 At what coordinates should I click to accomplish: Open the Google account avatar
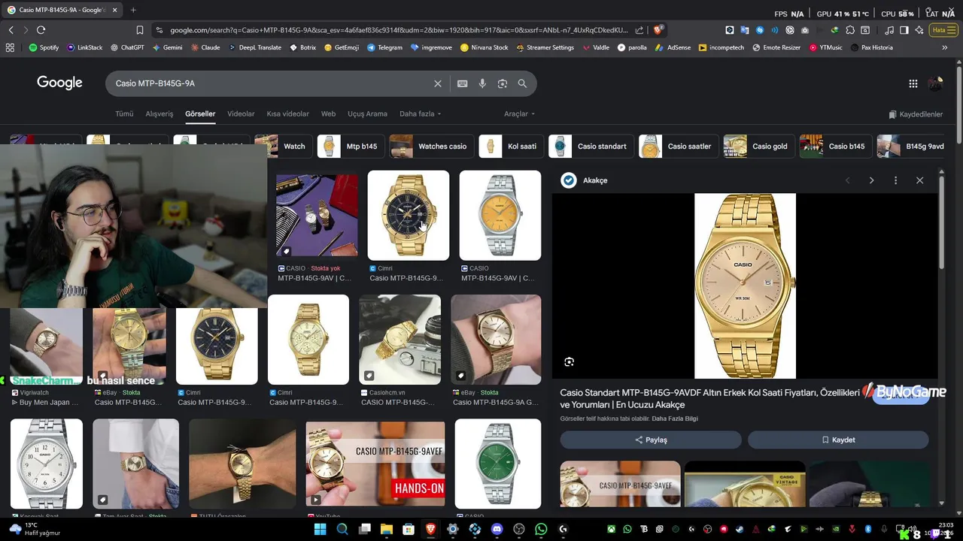pos(936,83)
